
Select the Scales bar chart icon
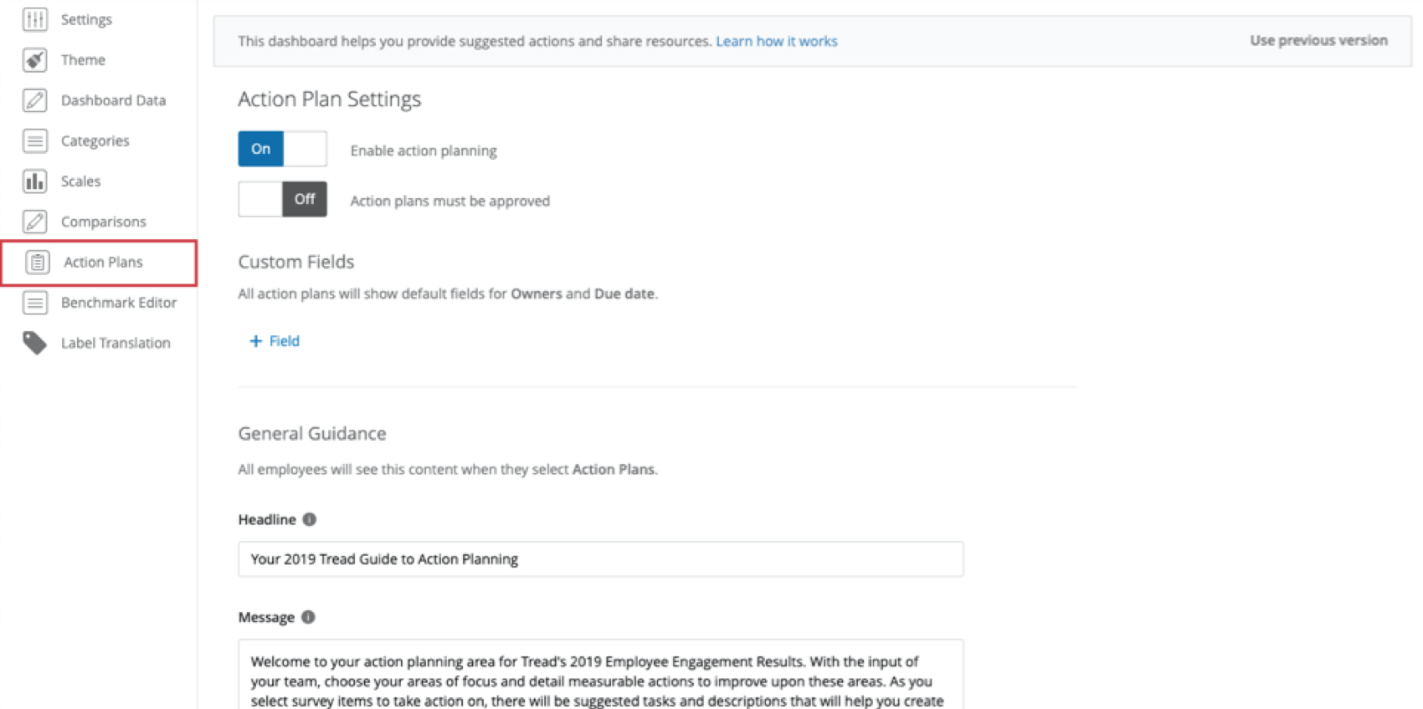(34, 181)
